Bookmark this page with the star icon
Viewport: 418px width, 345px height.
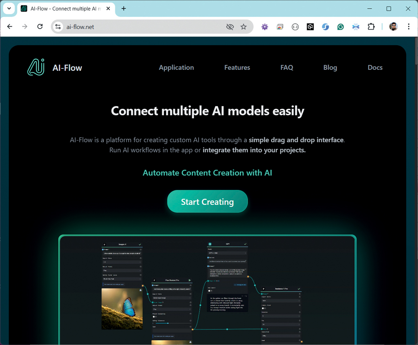coord(244,27)
